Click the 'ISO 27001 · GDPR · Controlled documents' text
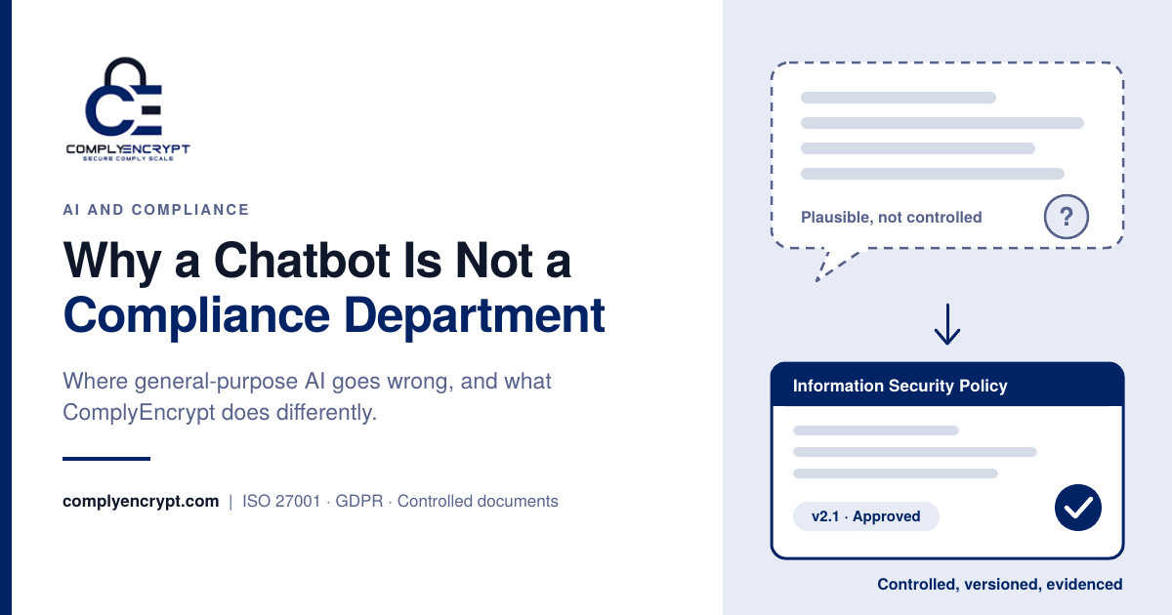The width and height of the screenshot is (1172, 615). coord(400,502)
